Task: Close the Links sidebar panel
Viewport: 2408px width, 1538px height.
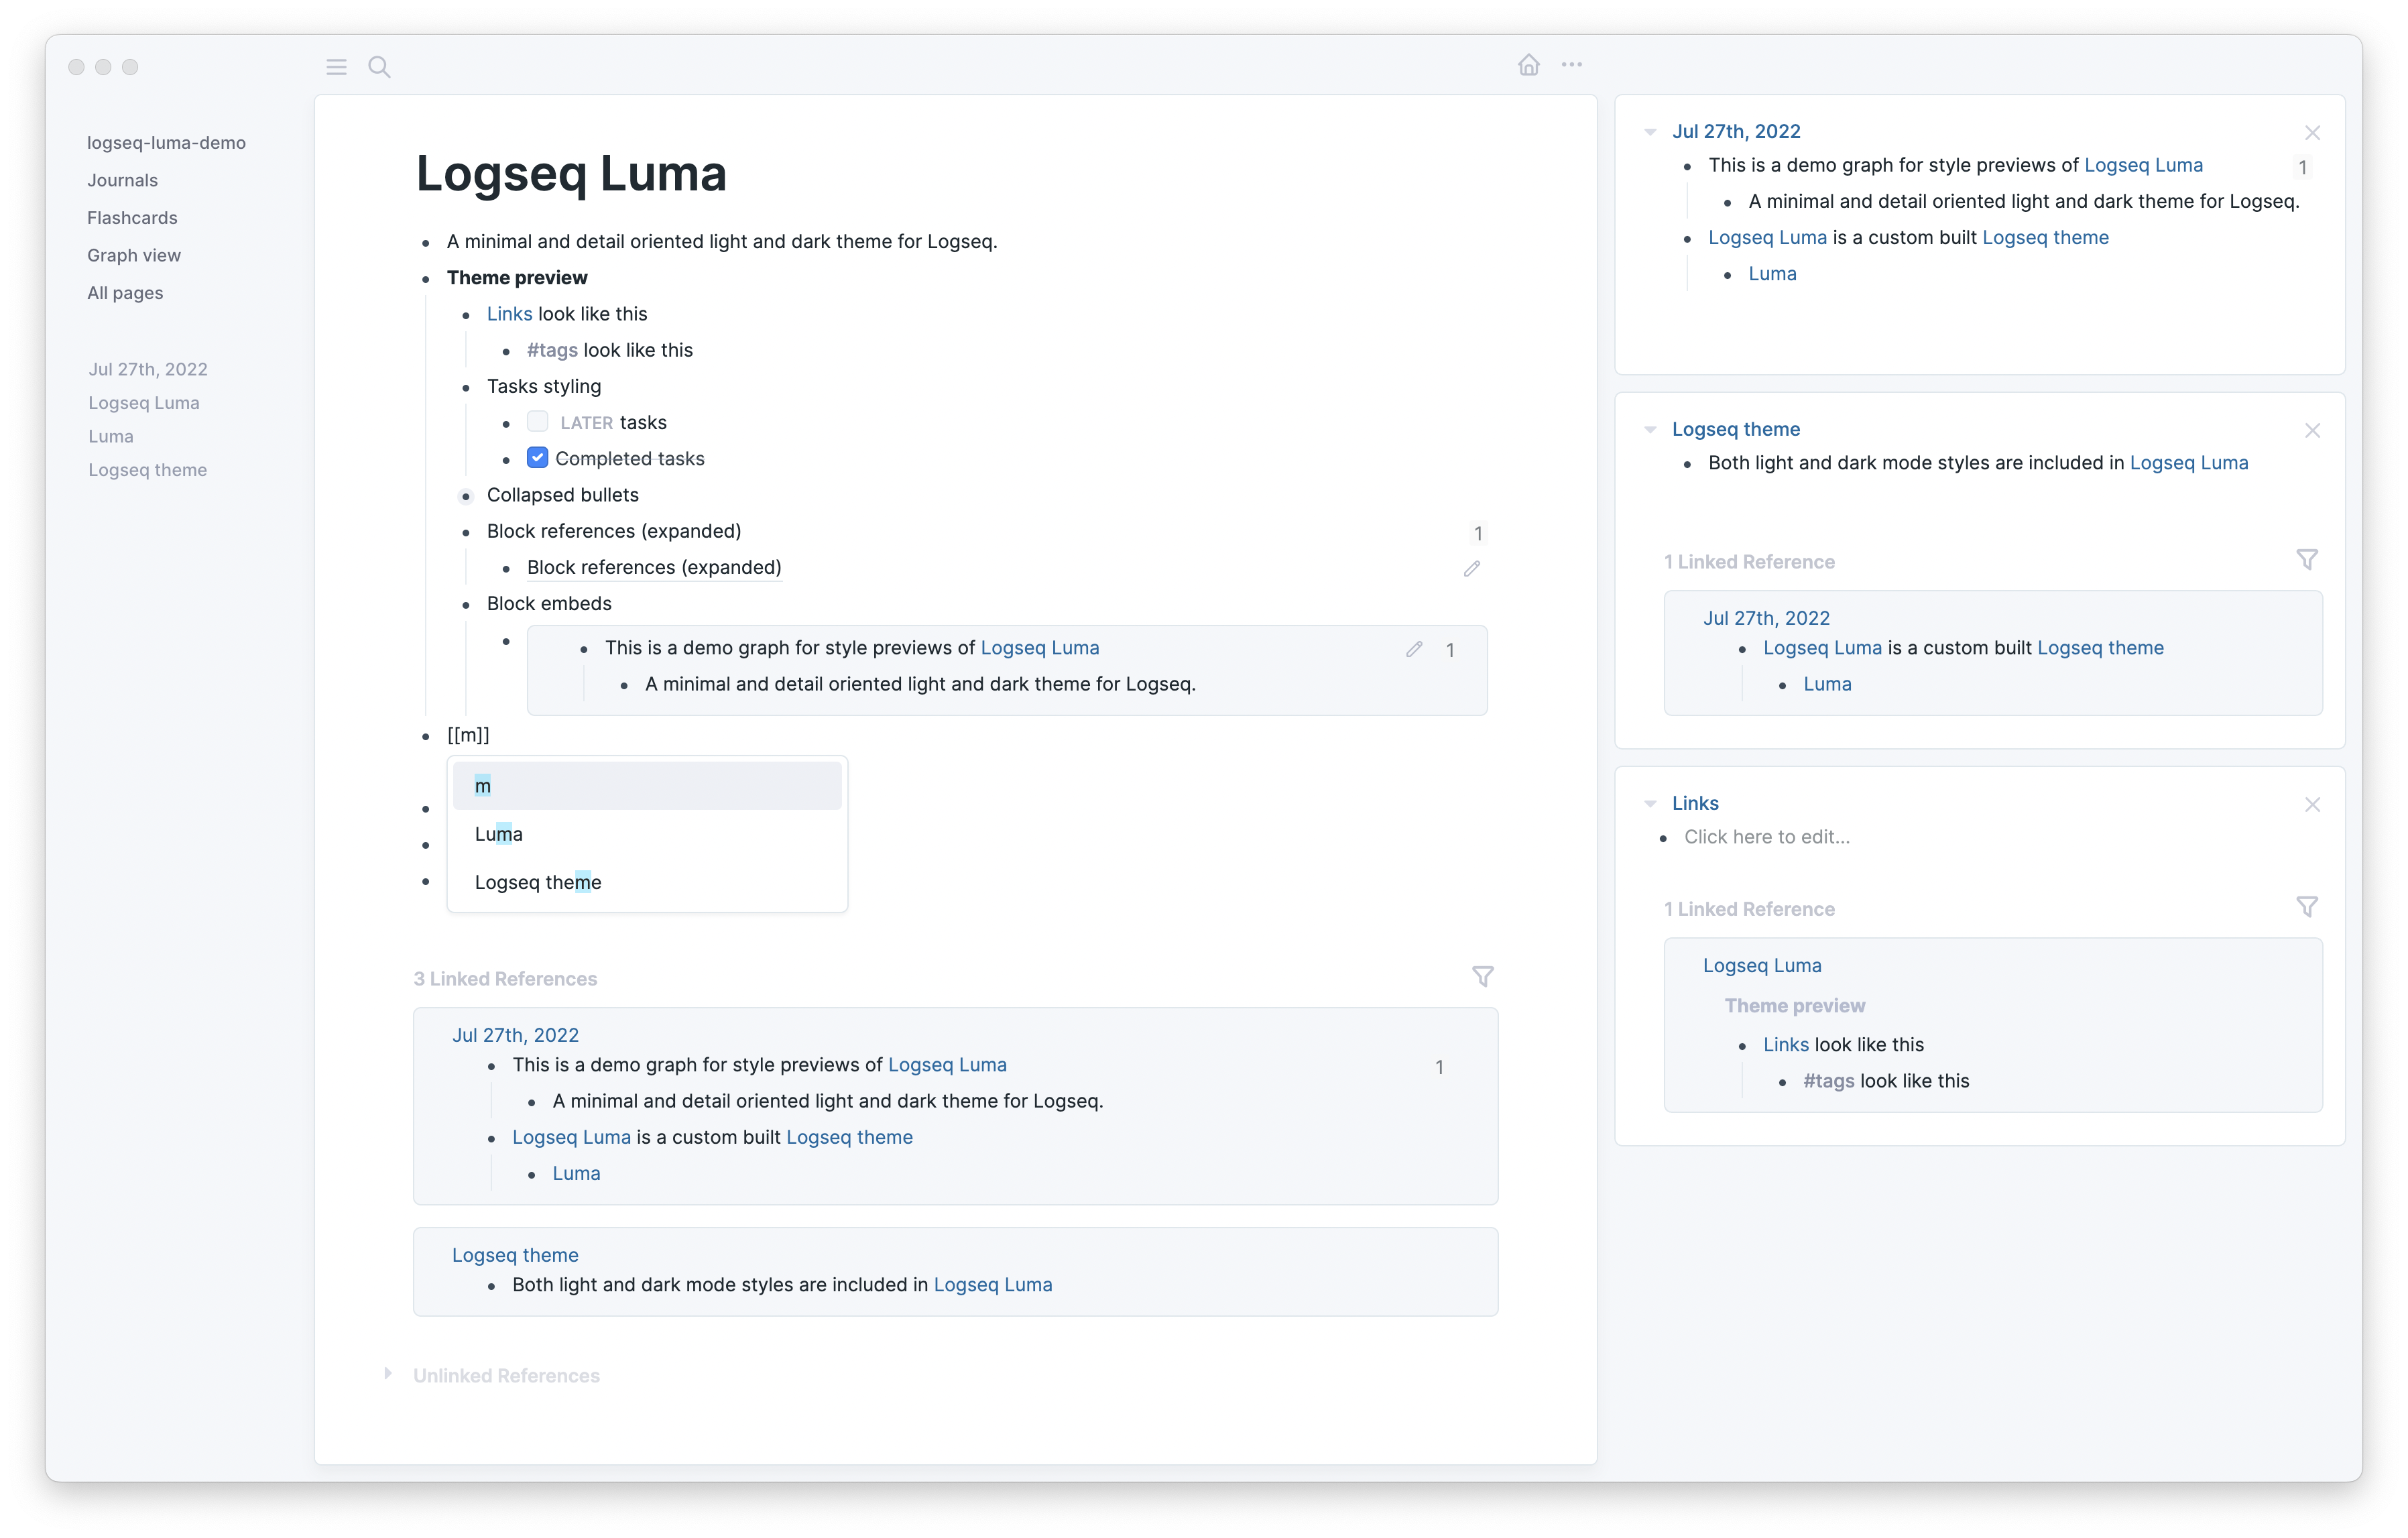Action: click(2312, 805)
